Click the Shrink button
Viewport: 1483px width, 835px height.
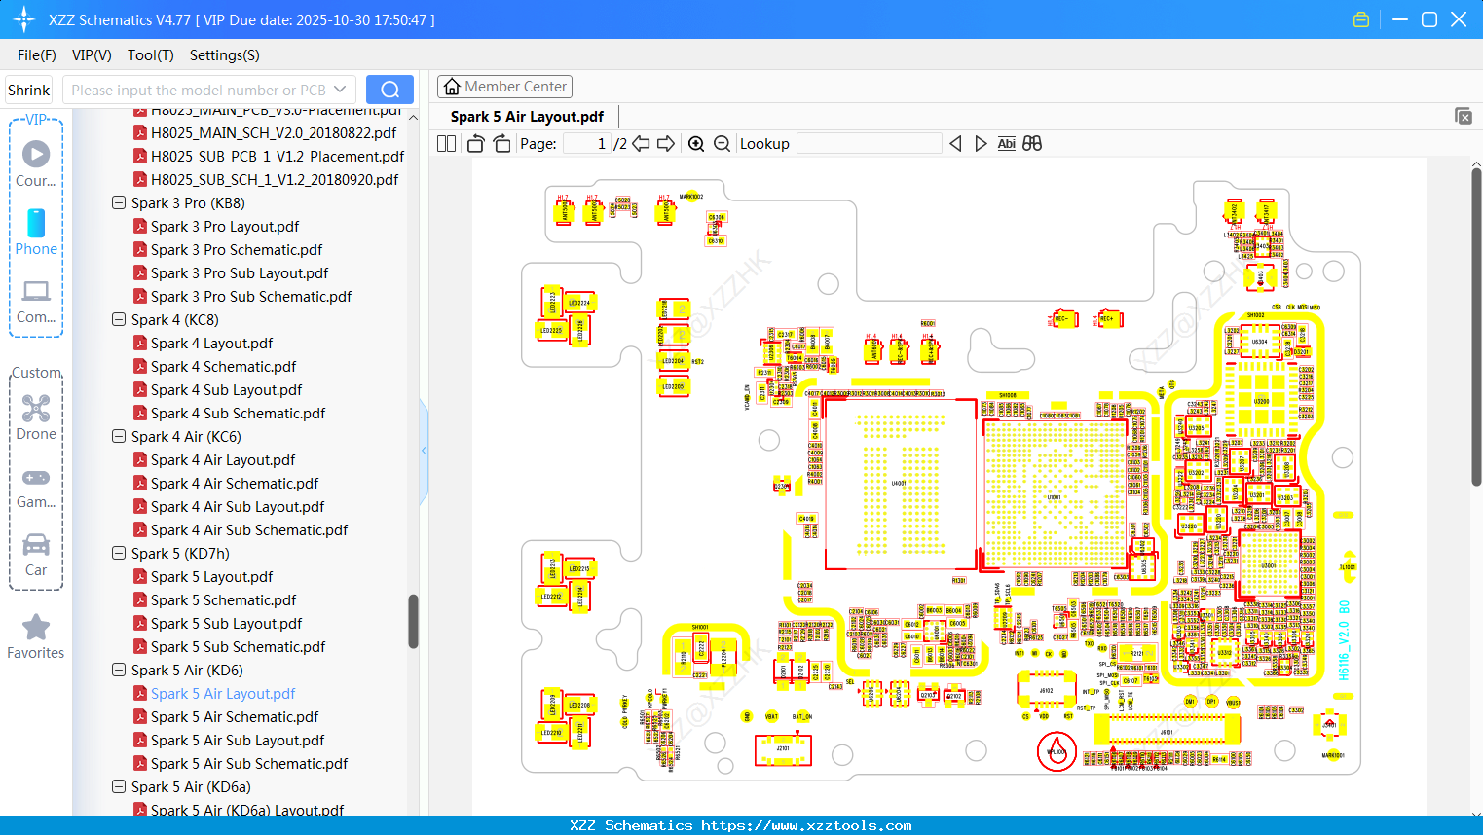[x=28, y=89]
